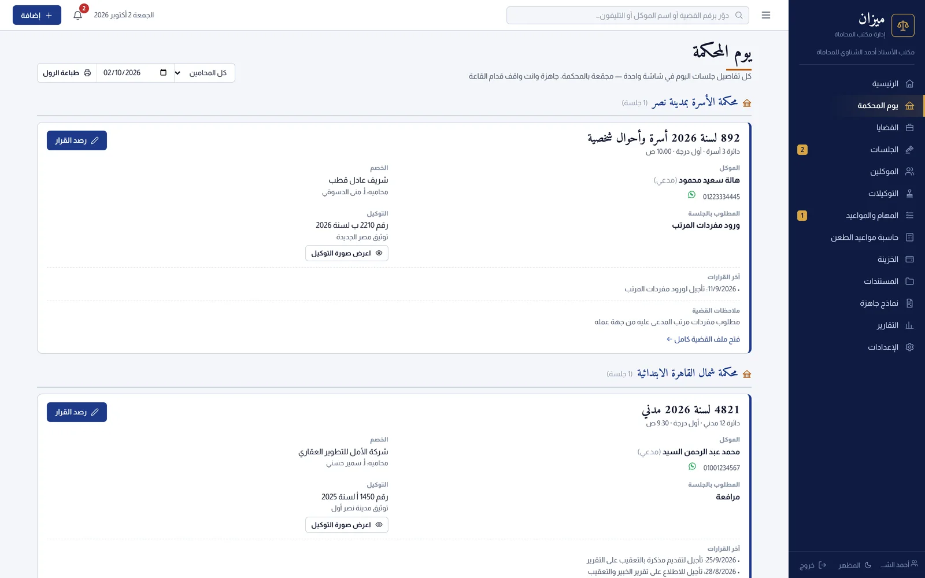Open notifications bell icon
The width and height of the screenshot is (925, 578).
(x=78, y=15)
